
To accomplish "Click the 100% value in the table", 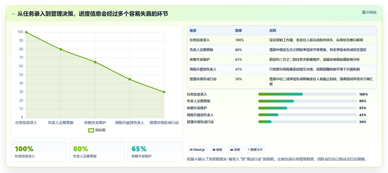I will click(x=239, y=40).
